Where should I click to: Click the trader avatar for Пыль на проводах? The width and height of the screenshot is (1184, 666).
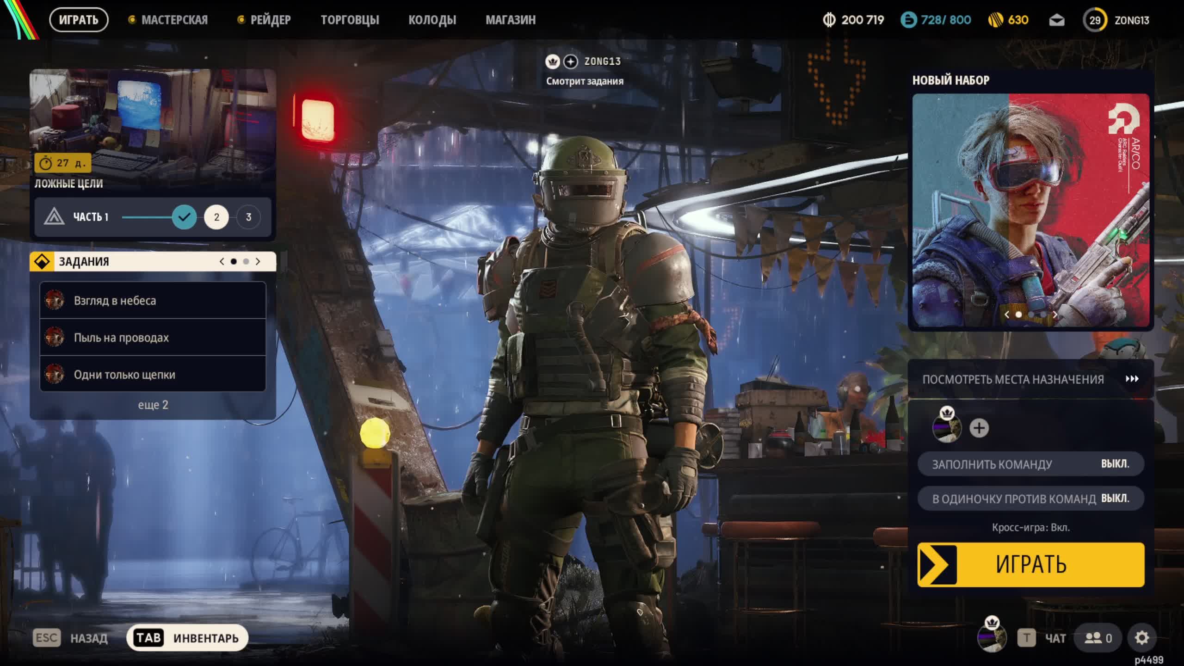pos(54,337)
